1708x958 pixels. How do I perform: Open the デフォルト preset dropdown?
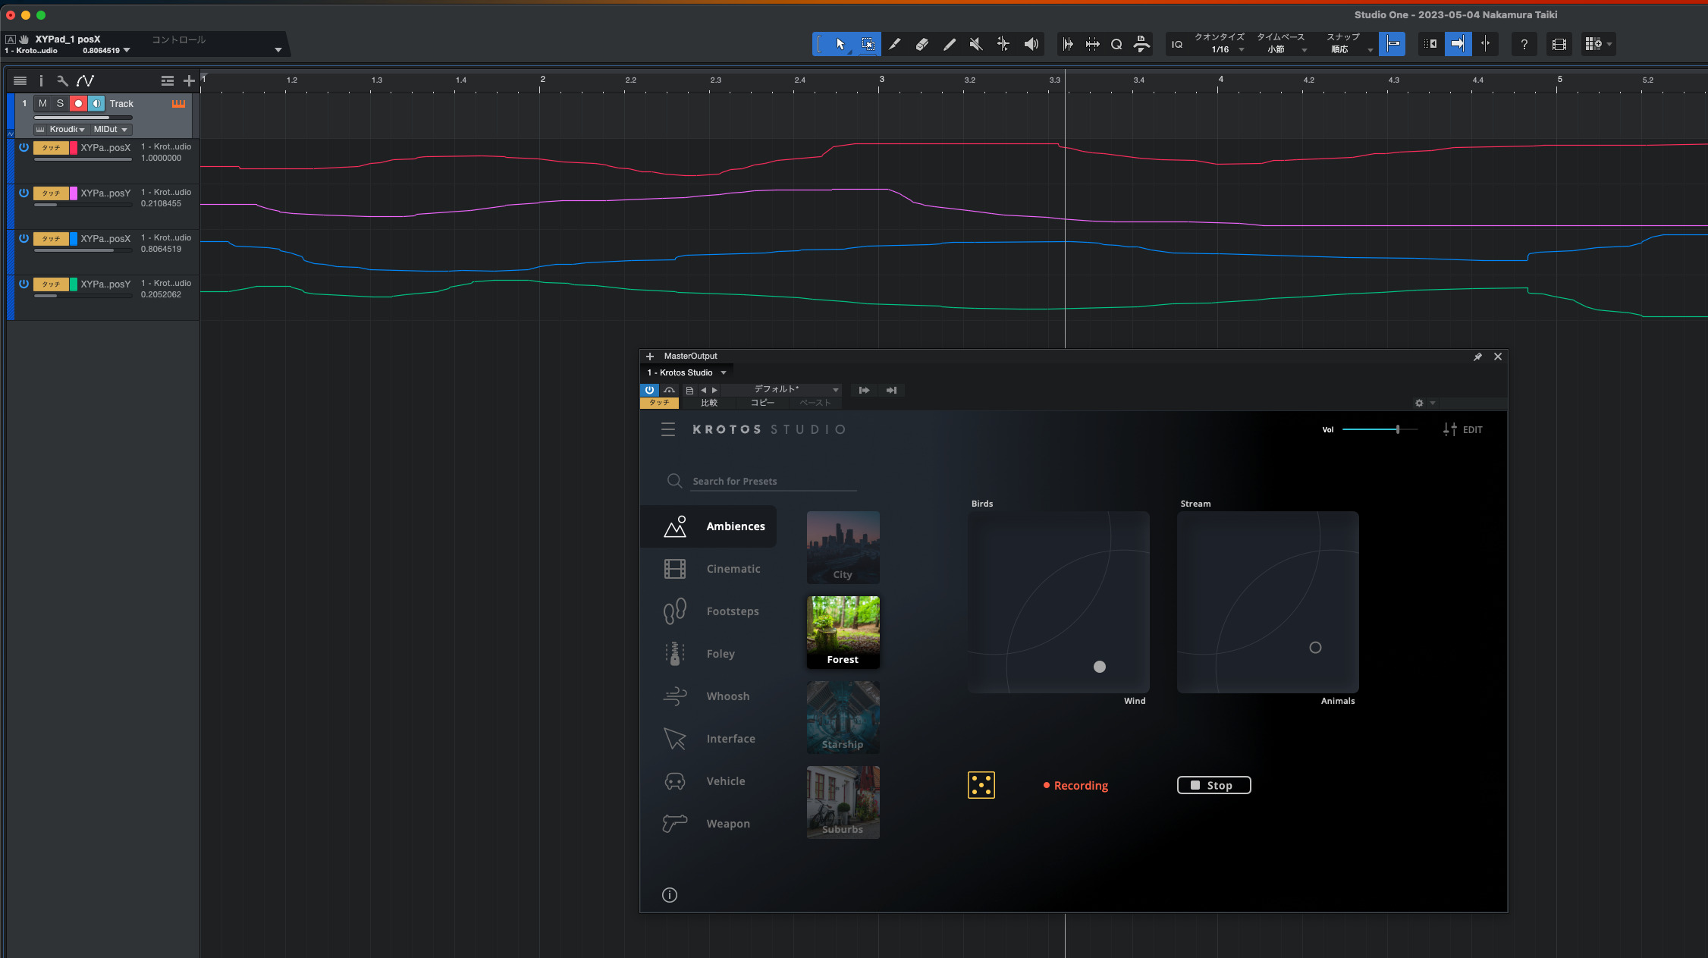click(780, 389)
